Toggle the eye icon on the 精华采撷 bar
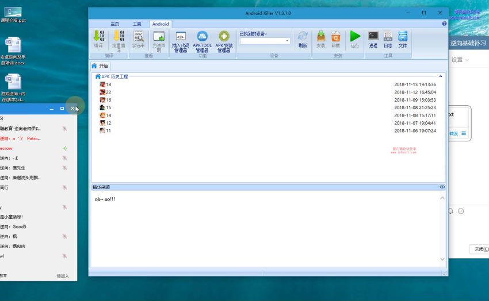The width and height of the screenshot is (489, 301). click(x=442, y=187)
